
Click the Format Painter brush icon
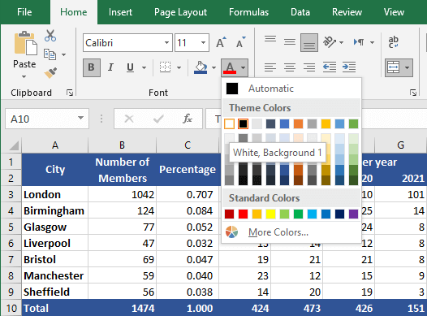50,73
